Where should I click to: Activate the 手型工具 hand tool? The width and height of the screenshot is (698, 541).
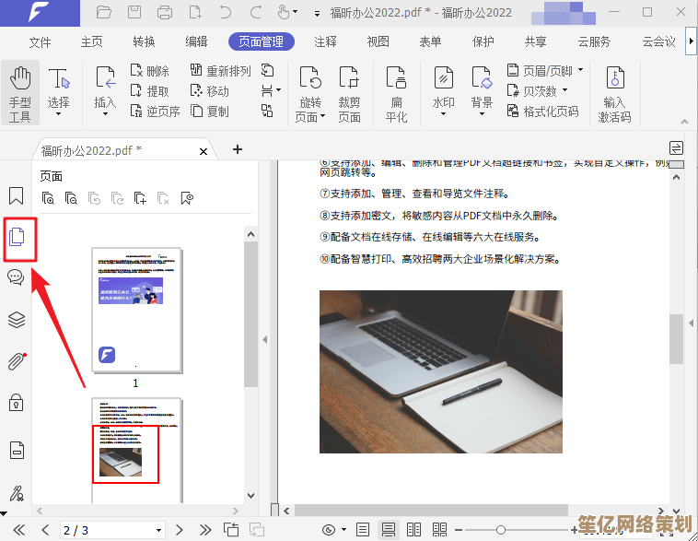pos(19,92)
